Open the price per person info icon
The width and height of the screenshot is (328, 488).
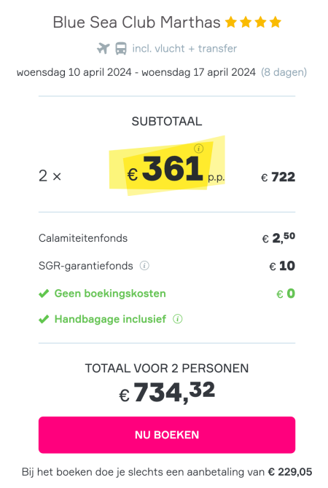point(199,149)
